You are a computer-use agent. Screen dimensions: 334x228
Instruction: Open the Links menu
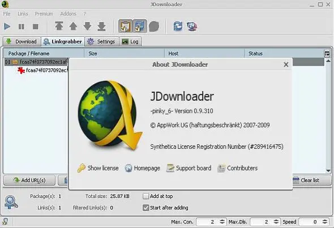point(23,14)
